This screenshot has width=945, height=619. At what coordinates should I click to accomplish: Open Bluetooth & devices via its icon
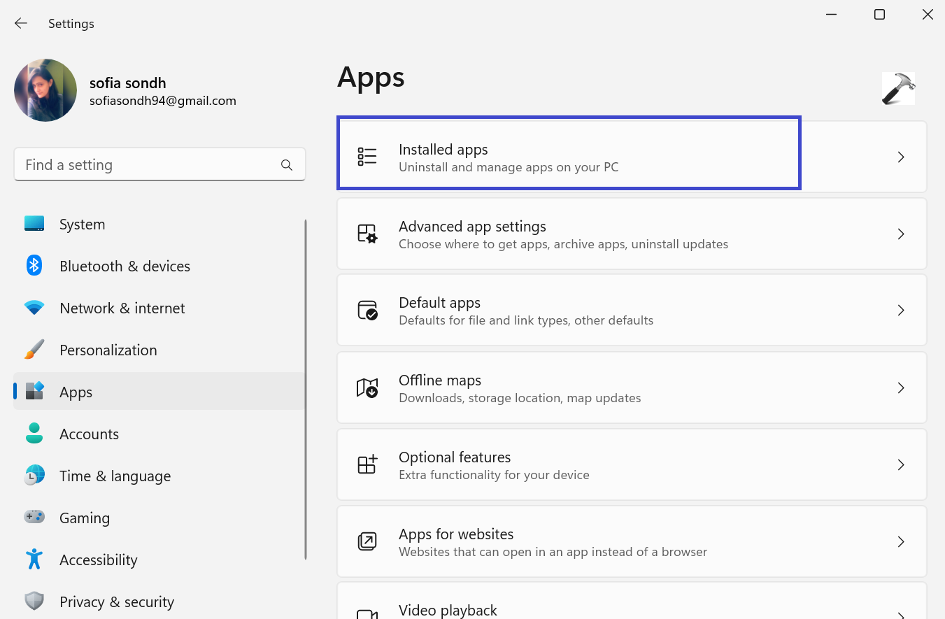pyautogui.click(x=34, y=266)
